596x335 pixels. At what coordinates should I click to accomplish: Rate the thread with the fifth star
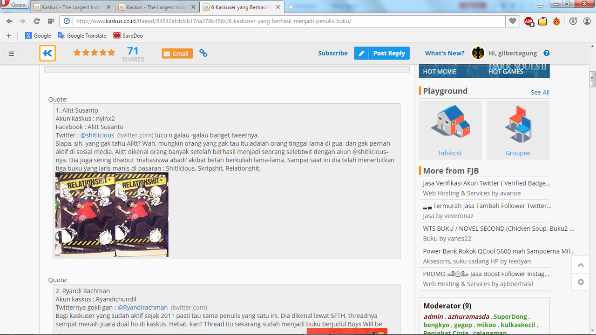point(111,53)
